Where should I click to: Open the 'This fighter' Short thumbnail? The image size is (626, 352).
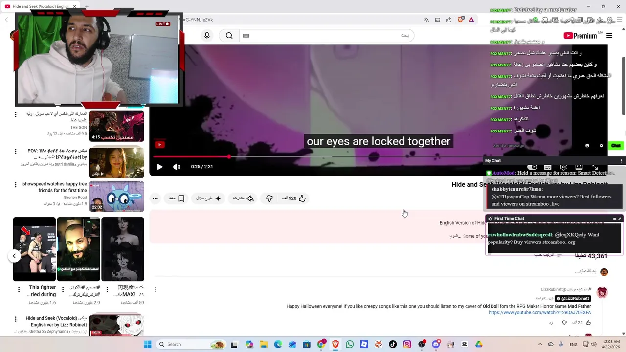click(x=34, y=249)
